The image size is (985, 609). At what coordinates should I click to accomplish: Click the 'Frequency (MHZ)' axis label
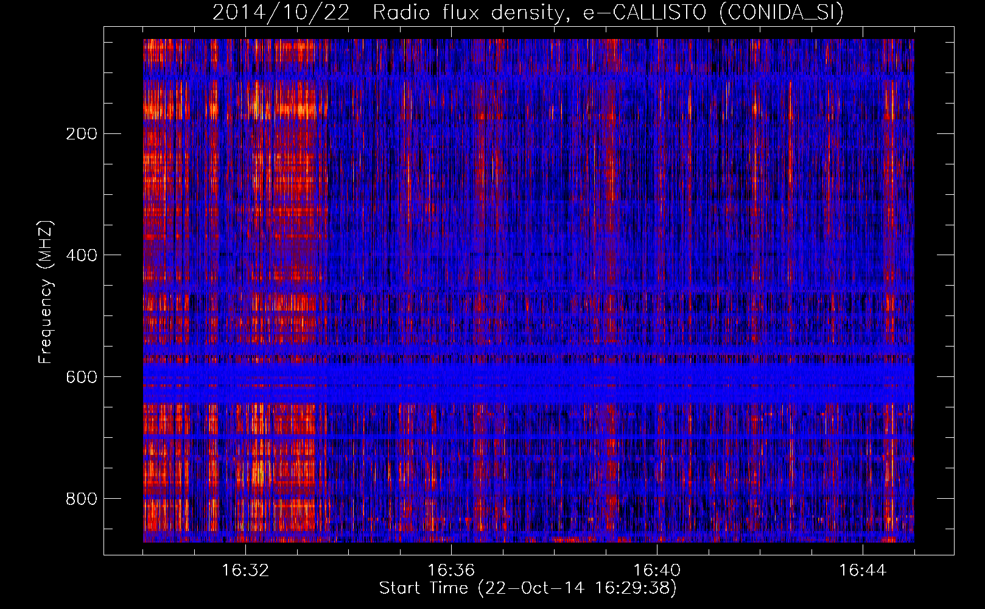coord(46,292)
